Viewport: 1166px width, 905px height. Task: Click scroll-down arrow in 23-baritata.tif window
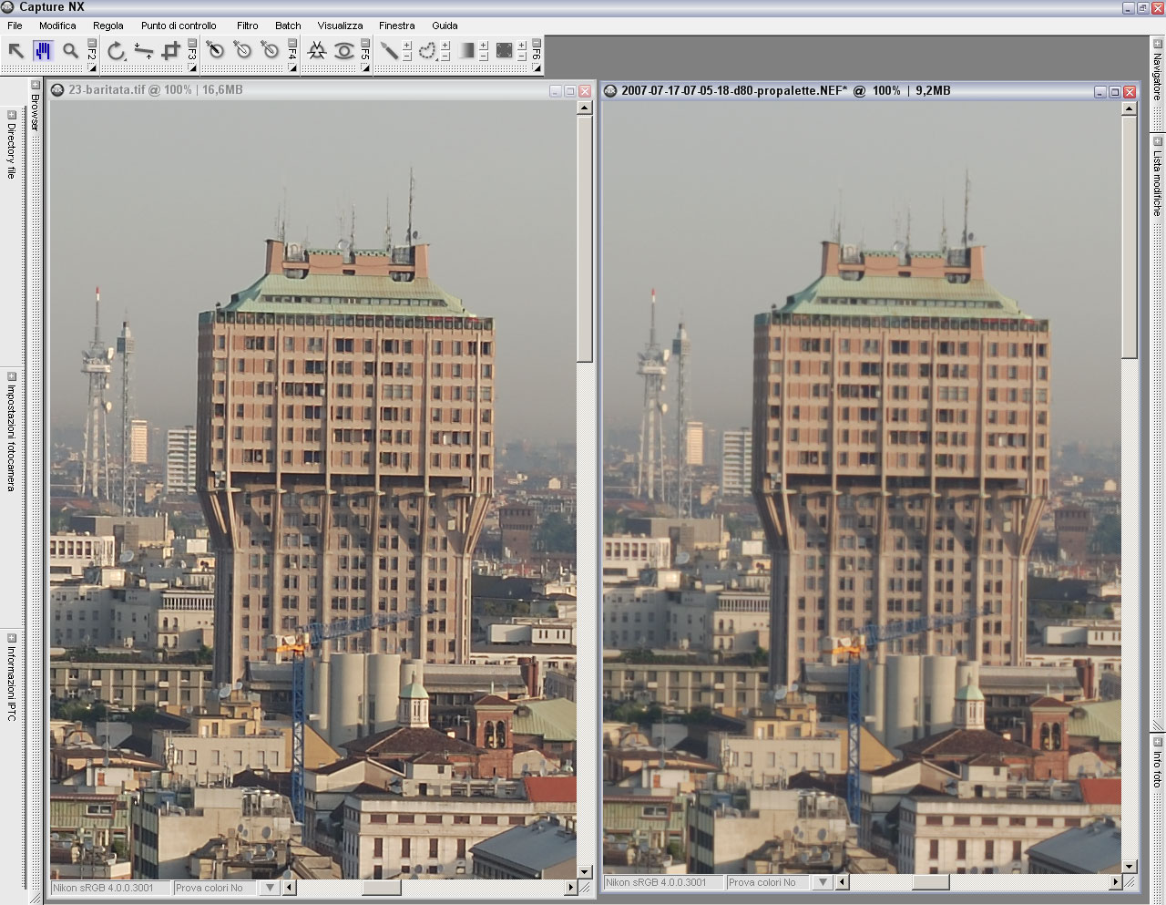point(585,871)
